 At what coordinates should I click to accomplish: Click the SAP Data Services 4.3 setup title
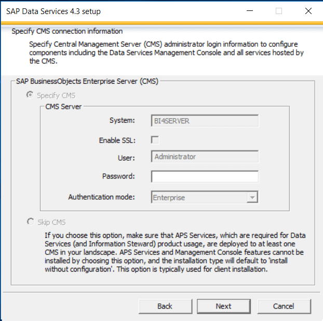[53, 11]
